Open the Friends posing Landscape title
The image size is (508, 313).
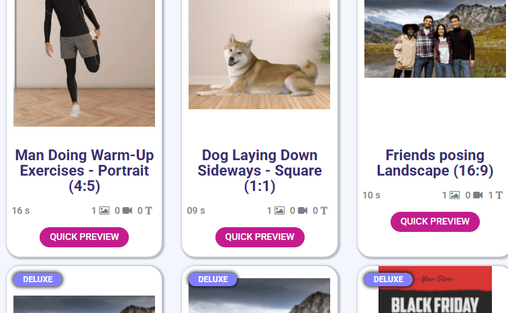pyautogui.click(x=435, y=163)
